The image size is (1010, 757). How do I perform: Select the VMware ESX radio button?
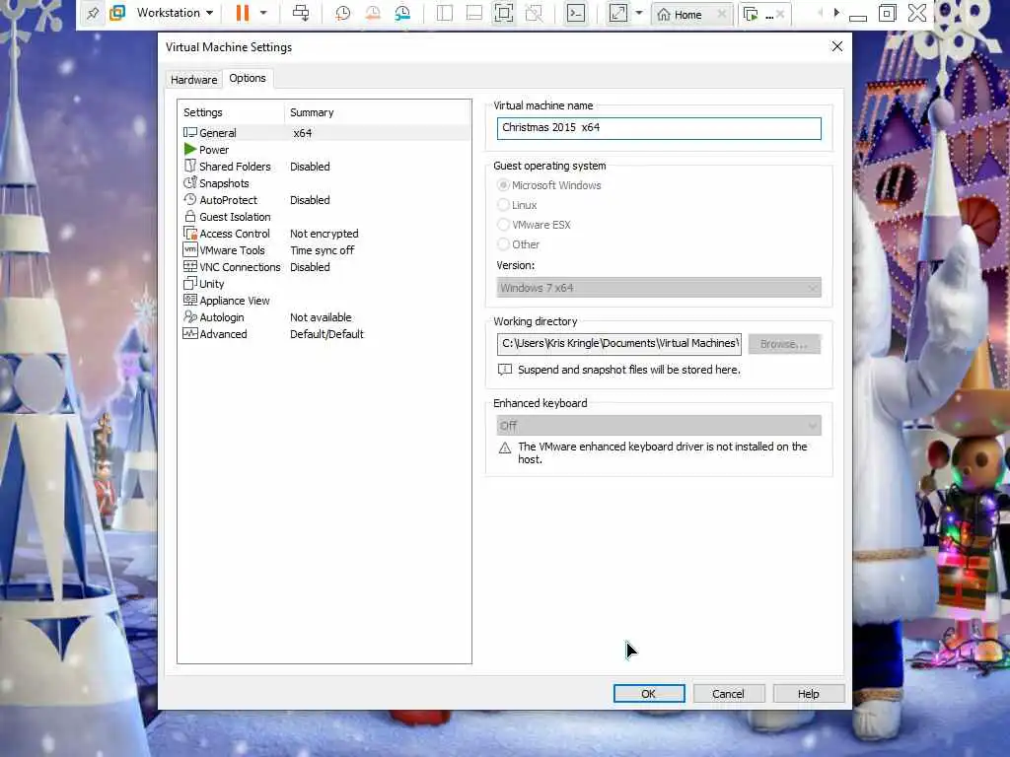[503, 225]
